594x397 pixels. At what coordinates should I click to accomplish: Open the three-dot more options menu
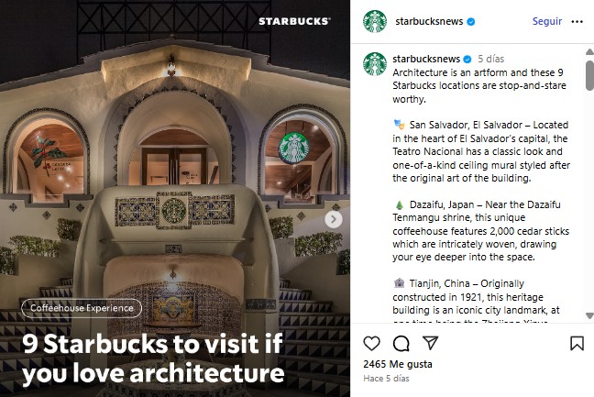coord(577,22)
